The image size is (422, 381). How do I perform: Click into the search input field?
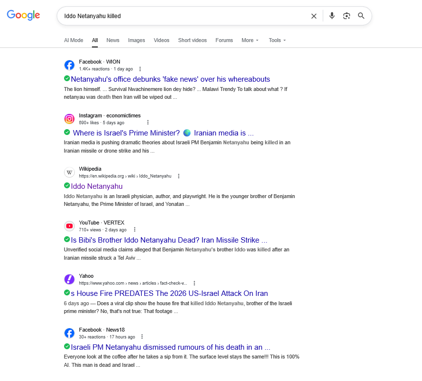click(181, 16)
